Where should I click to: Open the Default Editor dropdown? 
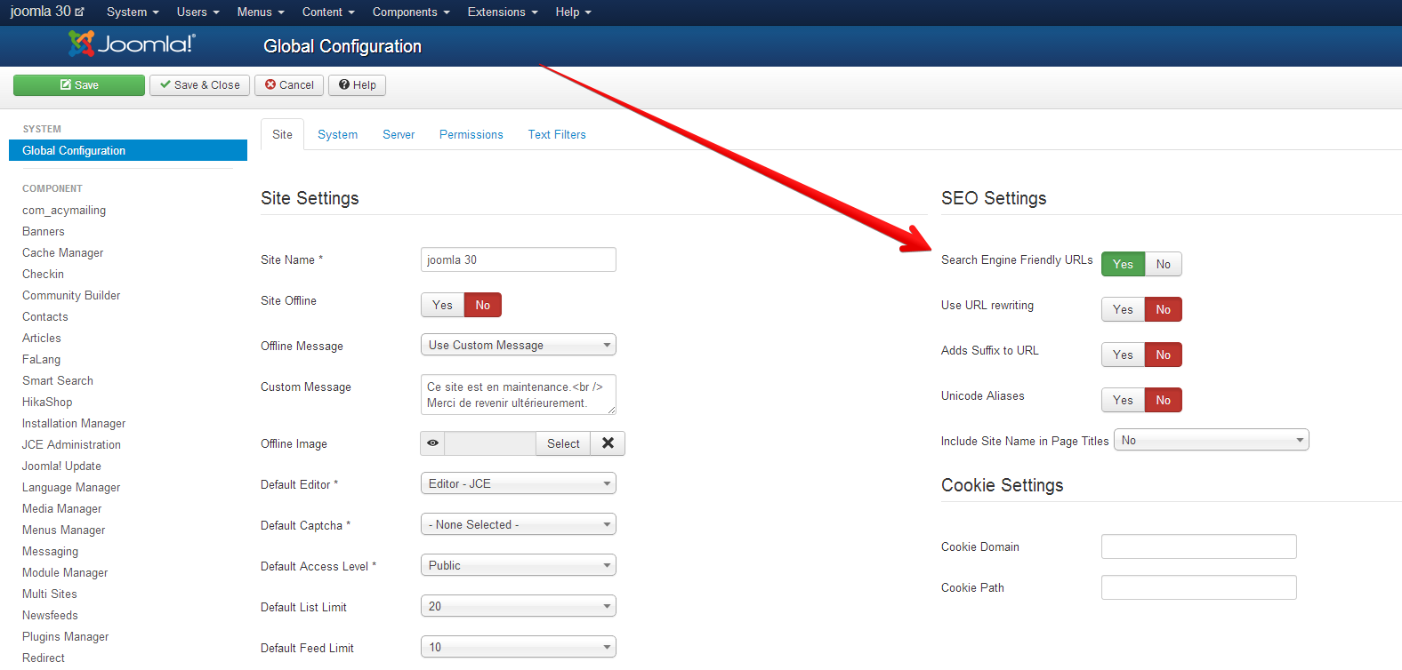coord(519,483)
